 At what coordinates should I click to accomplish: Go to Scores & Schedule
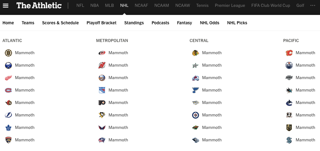coord(61,23)
